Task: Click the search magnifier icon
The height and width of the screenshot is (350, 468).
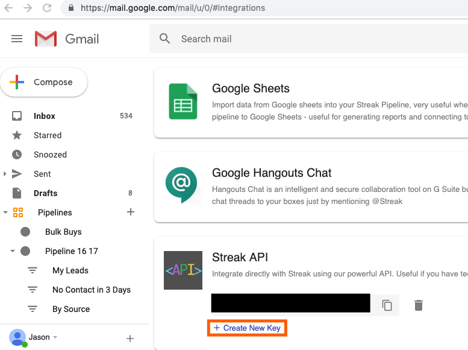Action: click(165, 39)
